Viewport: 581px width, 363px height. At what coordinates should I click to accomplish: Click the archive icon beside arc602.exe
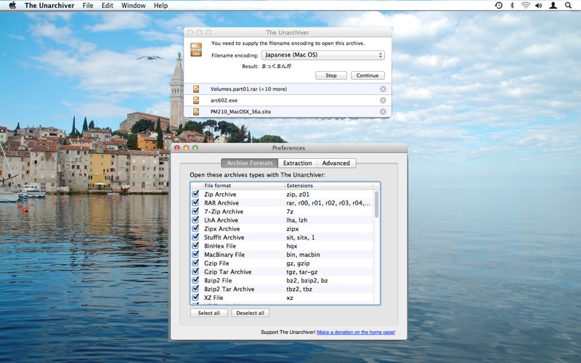pyautogui.click(x=196, y=100)
